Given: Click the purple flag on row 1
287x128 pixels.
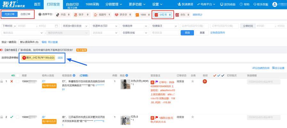Looking at the screenshot, I should point(157,82).
